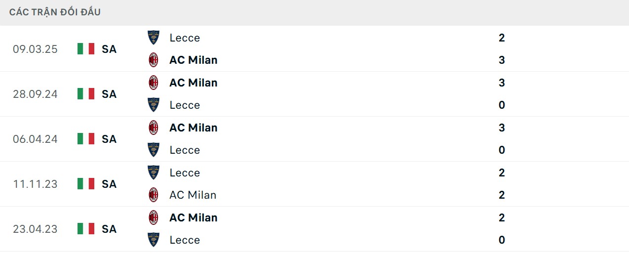This screenshot has width=629, height=258.
Task: Click AC Milan crest in 06.04.24 match
Action: coord(154,128)
